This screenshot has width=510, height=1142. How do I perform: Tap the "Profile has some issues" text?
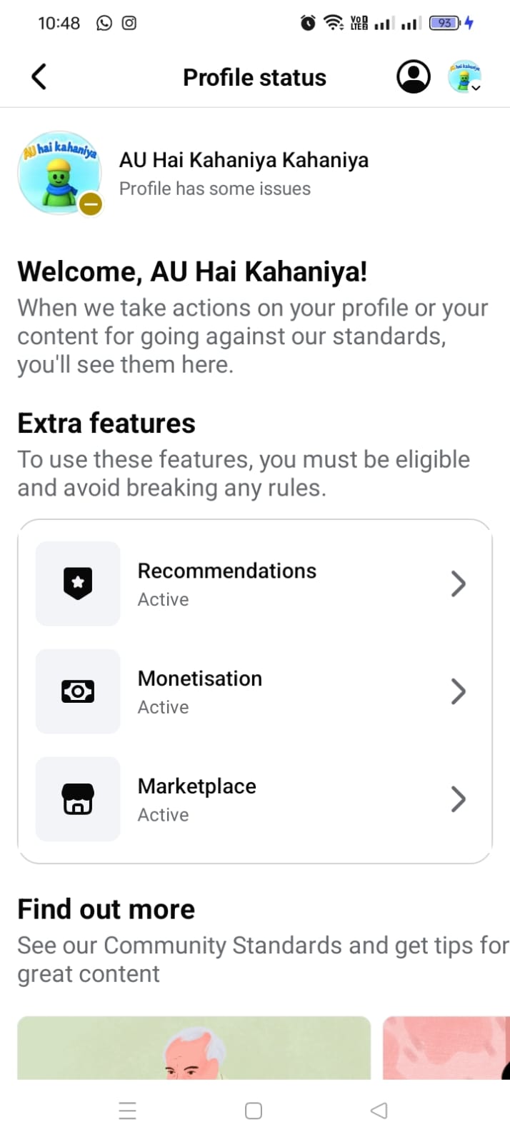point(215,189)
